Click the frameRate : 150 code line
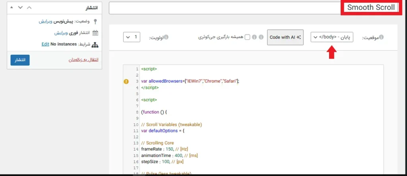 [165, 149]
